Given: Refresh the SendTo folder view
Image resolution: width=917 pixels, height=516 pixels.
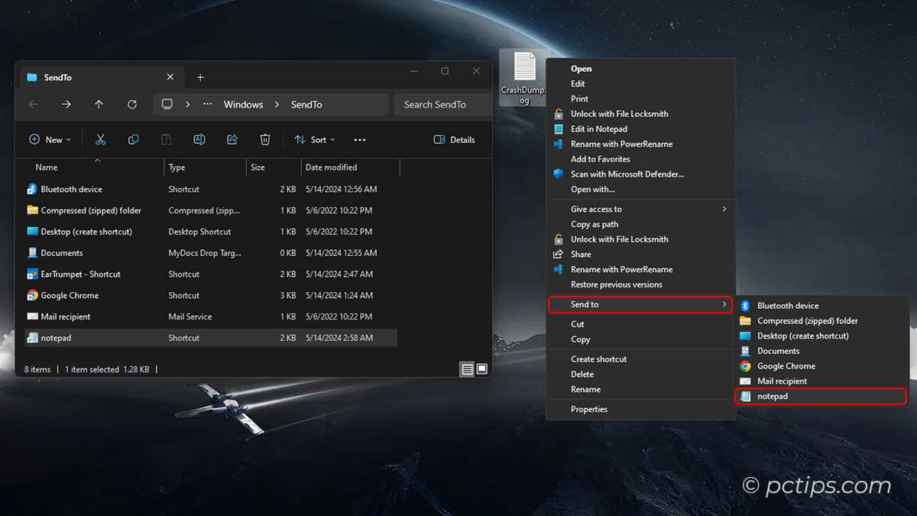Looking at the screenshot, I should [x=131, y=104].
